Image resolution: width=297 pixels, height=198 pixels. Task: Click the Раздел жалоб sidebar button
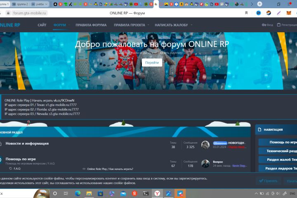(x=278, y=160)
